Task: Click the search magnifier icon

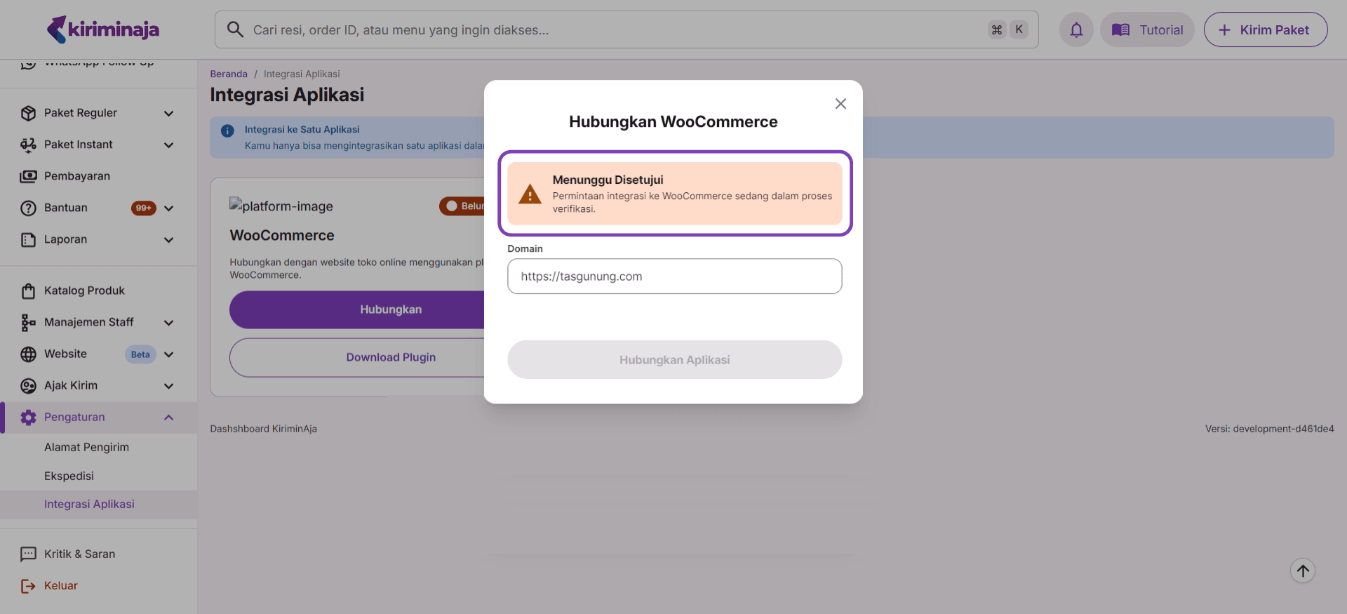Action: pos(236,29)
